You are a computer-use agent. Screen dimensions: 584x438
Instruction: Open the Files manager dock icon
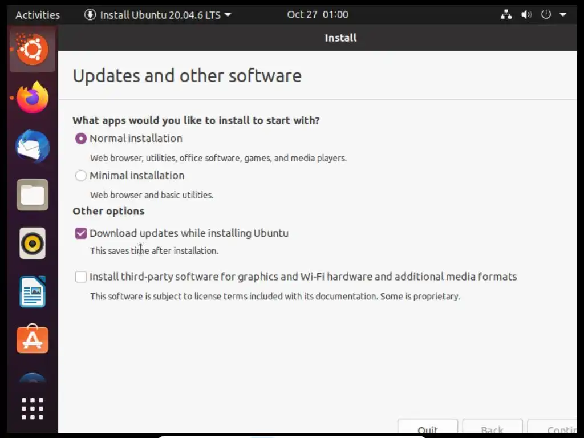click(x=33, y=195)
